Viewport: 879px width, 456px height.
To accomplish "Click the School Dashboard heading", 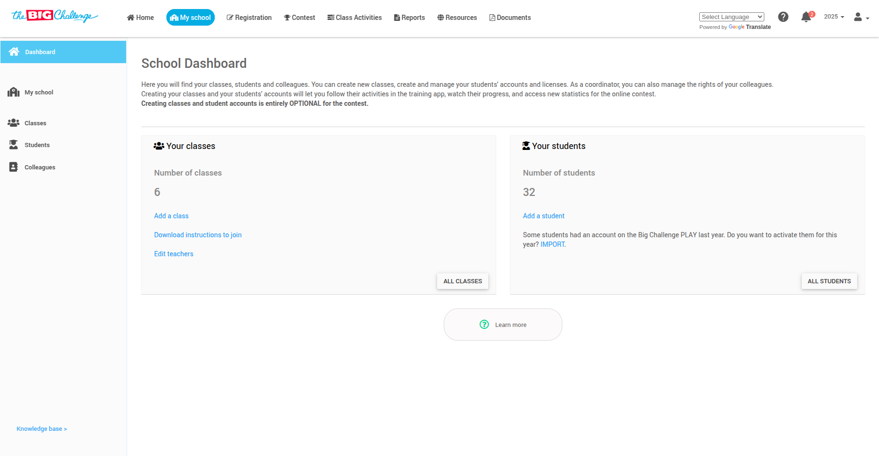I will 194,63.
